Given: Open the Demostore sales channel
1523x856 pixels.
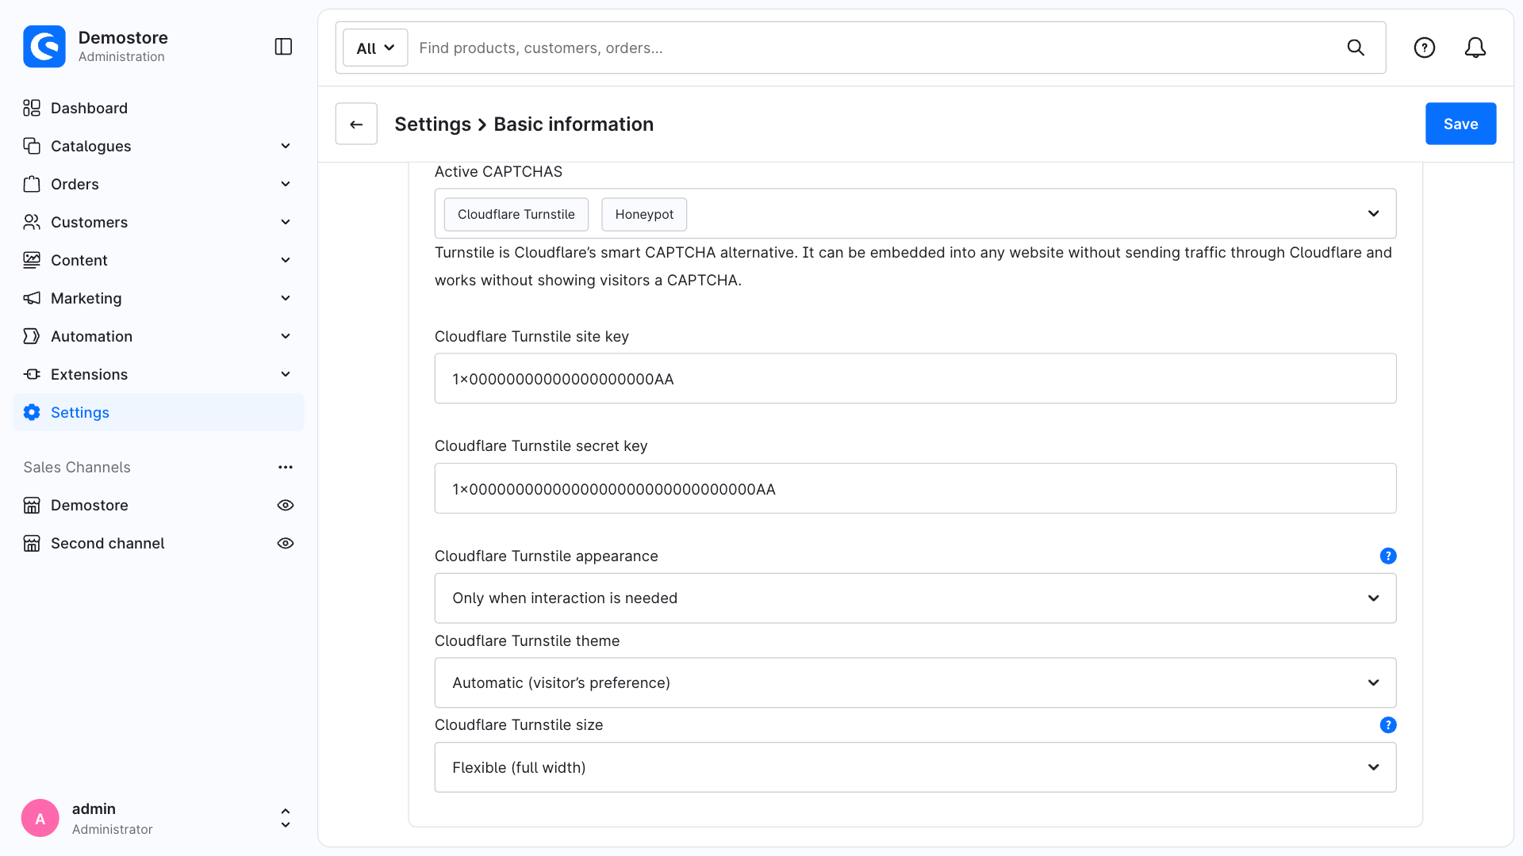Looking at the screenshot, I should (x=89, y=505).
